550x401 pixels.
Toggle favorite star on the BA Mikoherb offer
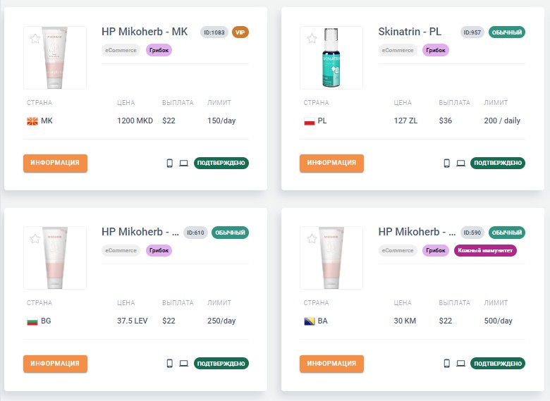[x=312, y=239]
